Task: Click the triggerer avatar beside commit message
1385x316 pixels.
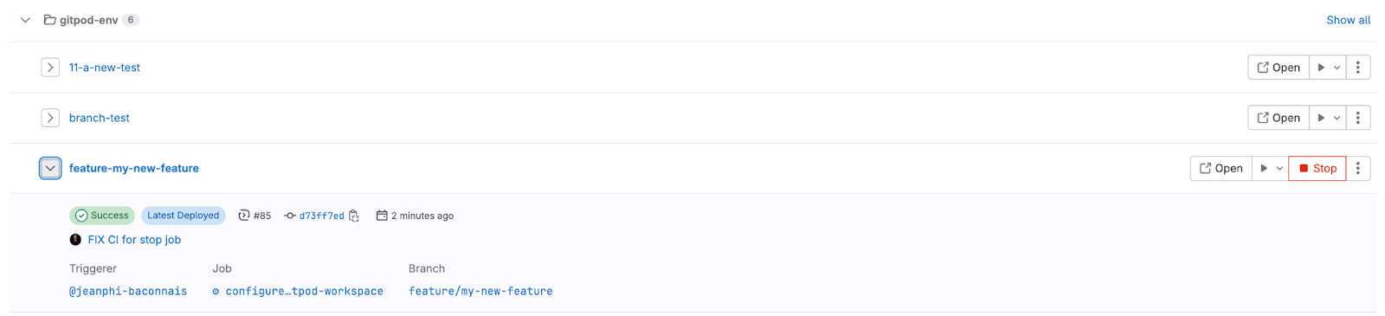Action: click(75, 240)
